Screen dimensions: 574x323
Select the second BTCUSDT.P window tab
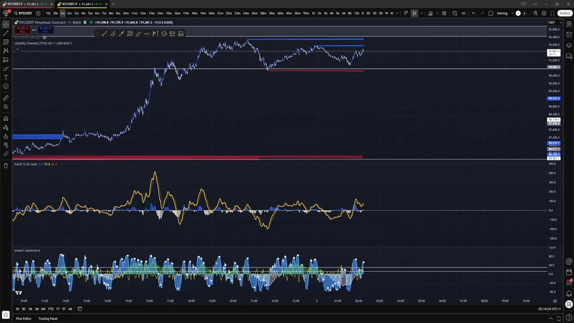[81, 4]
